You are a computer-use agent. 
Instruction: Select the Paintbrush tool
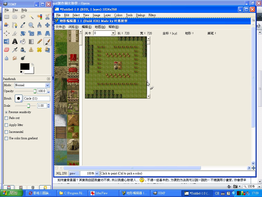click(47, 42)
